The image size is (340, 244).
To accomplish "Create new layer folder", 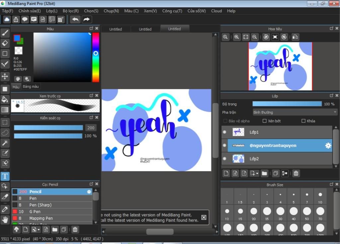I will click(264, 173).
